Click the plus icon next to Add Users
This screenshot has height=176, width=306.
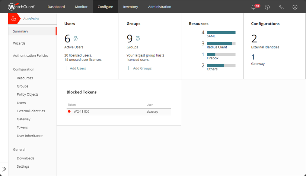[66, 68]
